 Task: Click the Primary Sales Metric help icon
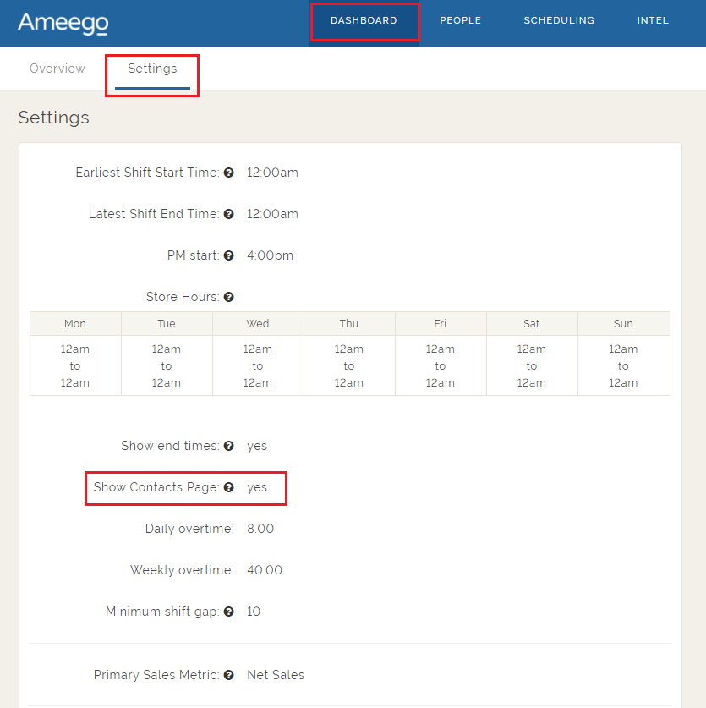click(x=228, y=675)
